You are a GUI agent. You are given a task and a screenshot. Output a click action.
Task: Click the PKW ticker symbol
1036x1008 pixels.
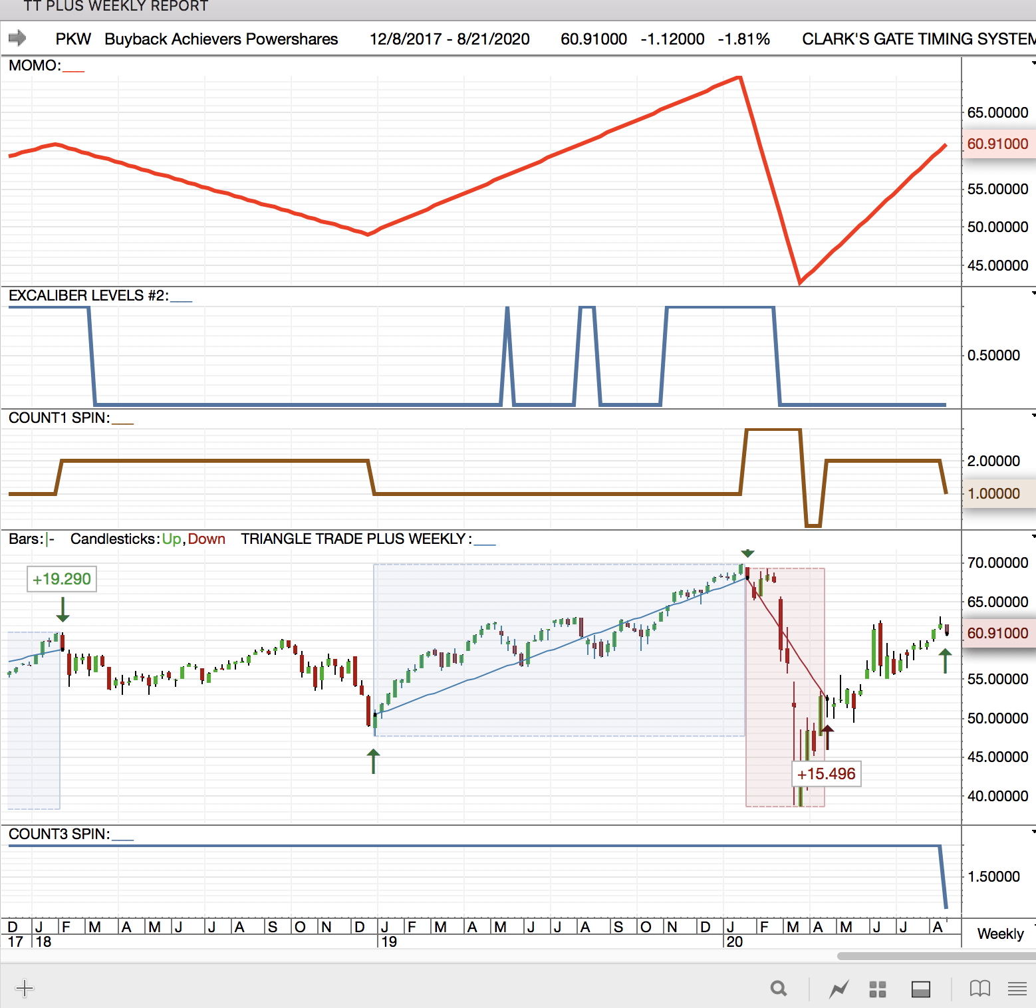[x=73, y=39]
